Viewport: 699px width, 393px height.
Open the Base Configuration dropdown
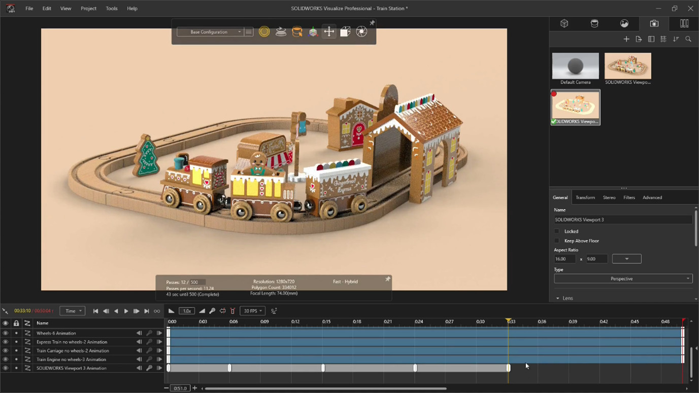(210, 32)
